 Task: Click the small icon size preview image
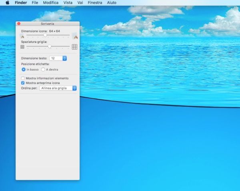22,36
